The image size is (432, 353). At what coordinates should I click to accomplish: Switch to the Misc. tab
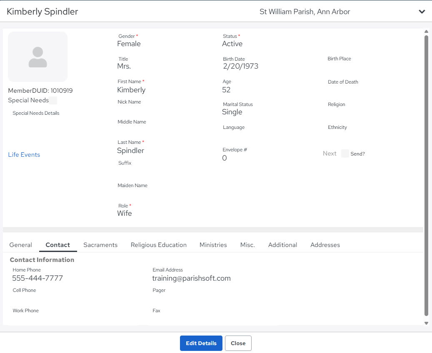[x=247, y=244]
